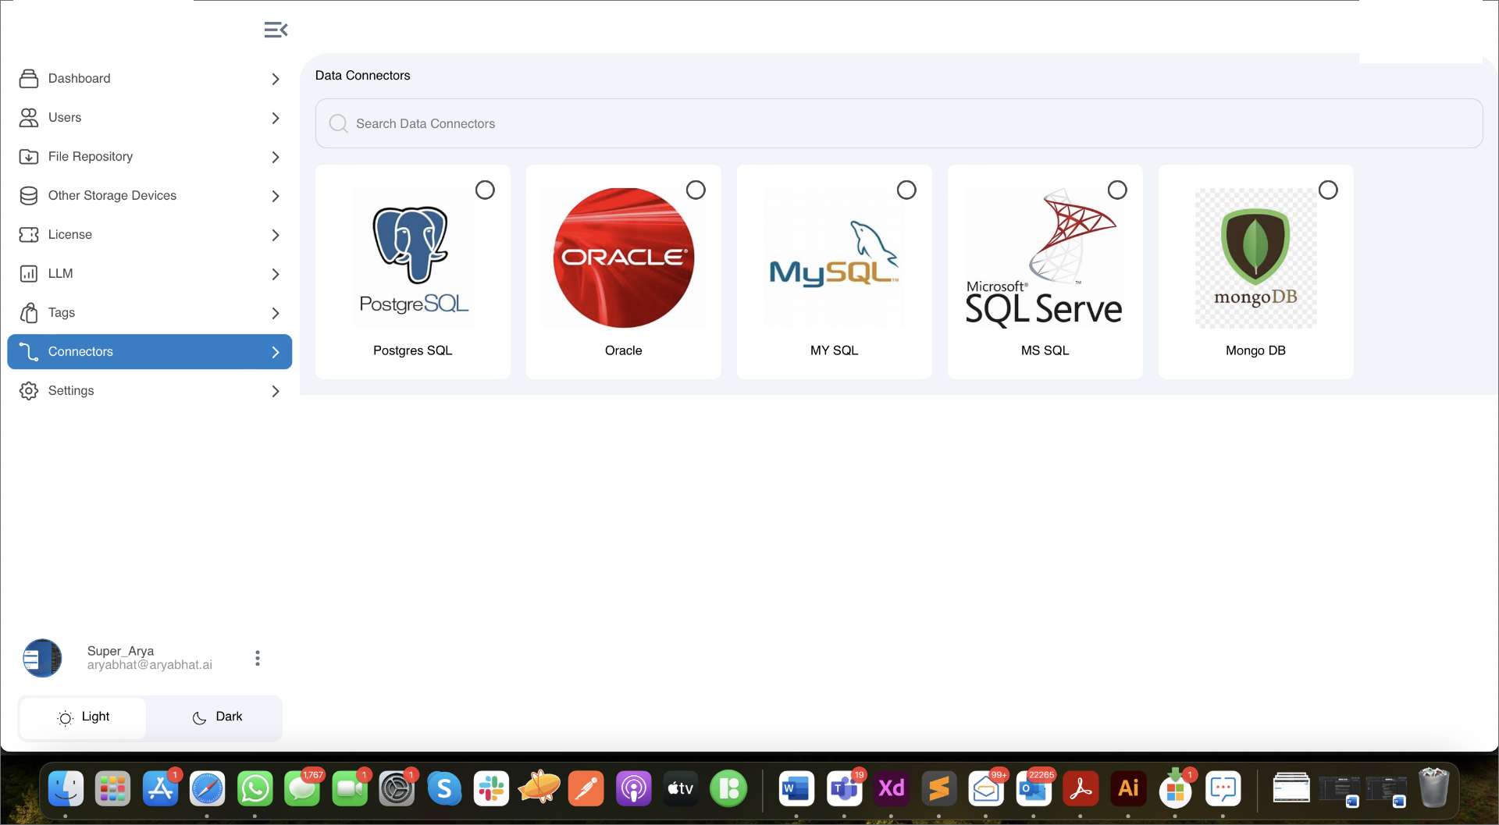Select the Oracle radio button
This screenshot has width=1499, height=825.
[696, 190]
